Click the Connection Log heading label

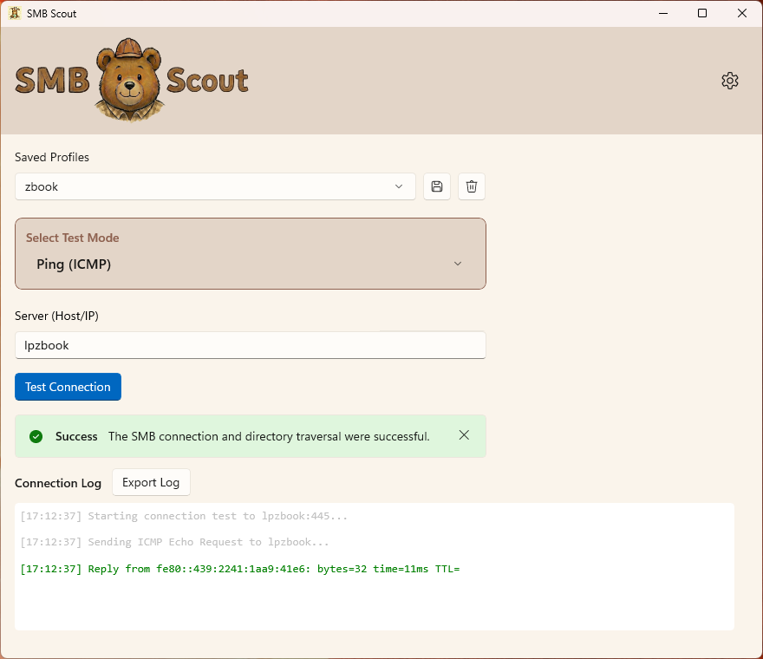[58, 483]
